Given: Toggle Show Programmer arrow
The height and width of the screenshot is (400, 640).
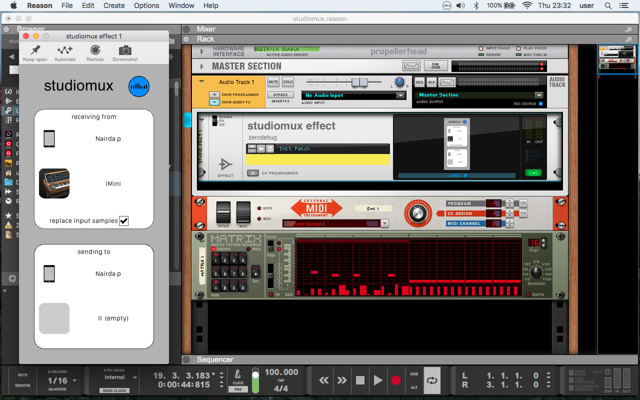Looking at the screenshot, I should pos(214,94).
